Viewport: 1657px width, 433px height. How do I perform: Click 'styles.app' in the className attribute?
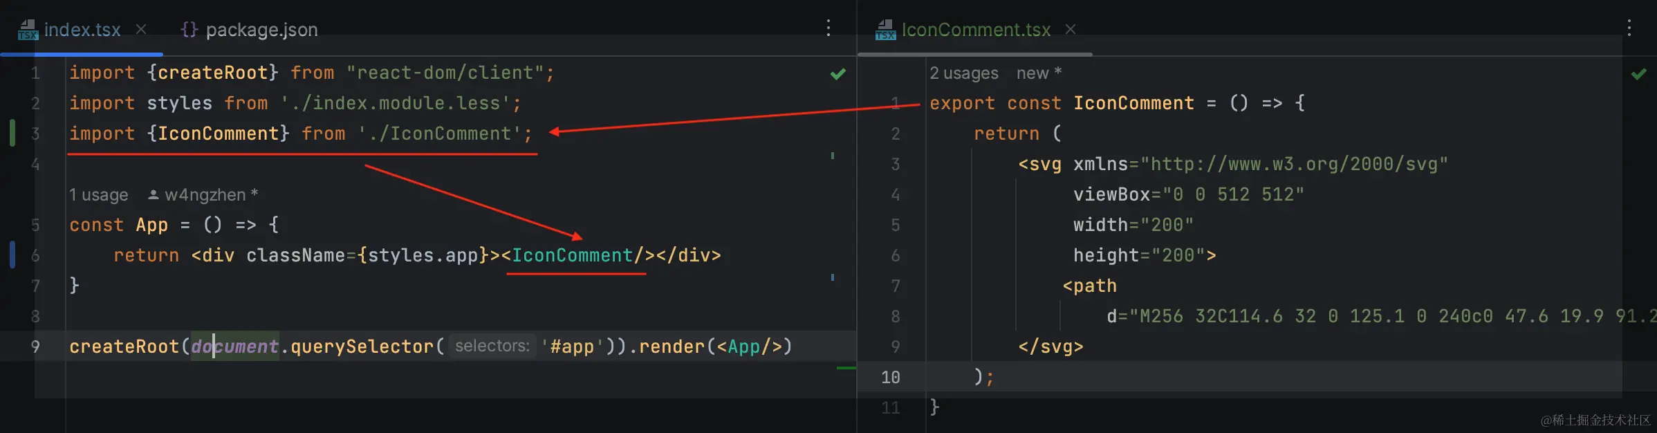pyautogui.click(x=423, y=255)
